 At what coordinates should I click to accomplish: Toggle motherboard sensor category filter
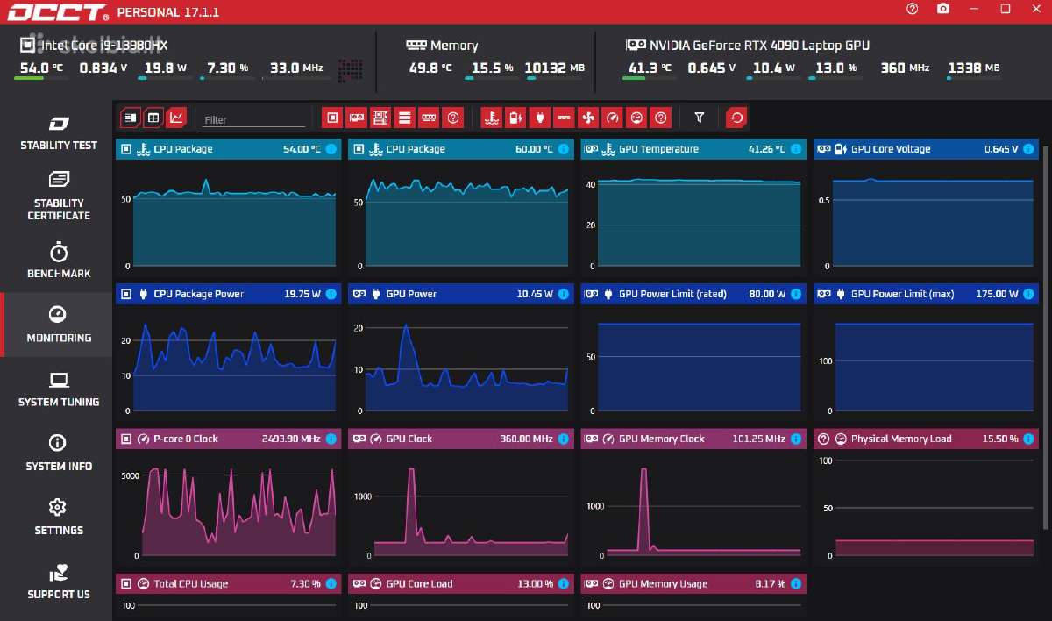380,118
